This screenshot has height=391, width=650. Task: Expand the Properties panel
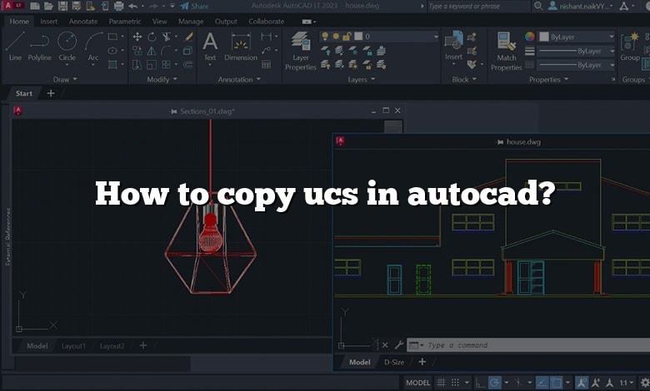[x=549, y=79]
